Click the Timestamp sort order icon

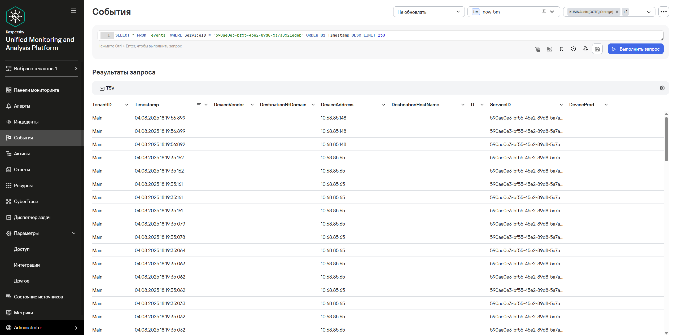tap(199, 105)
